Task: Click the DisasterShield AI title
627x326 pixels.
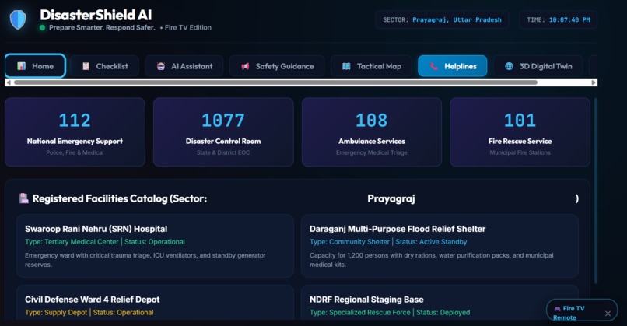Action: 96,16
